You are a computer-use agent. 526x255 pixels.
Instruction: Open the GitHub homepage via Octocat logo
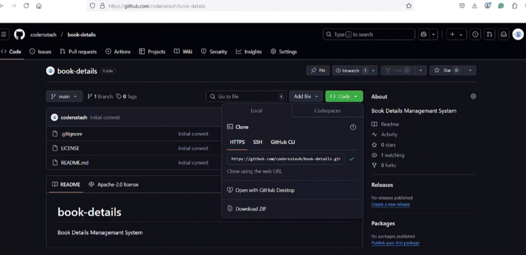(x=20, y=34)
